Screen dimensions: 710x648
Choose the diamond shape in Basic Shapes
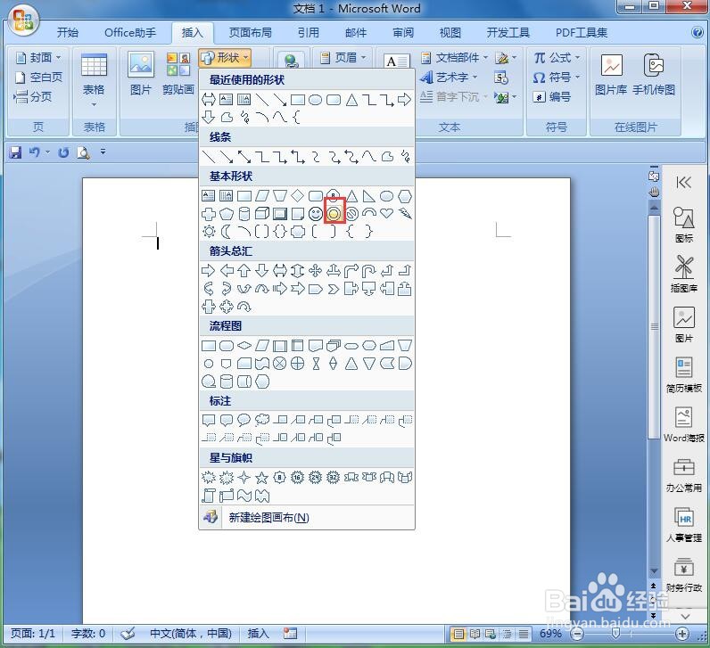pos(297,196)
